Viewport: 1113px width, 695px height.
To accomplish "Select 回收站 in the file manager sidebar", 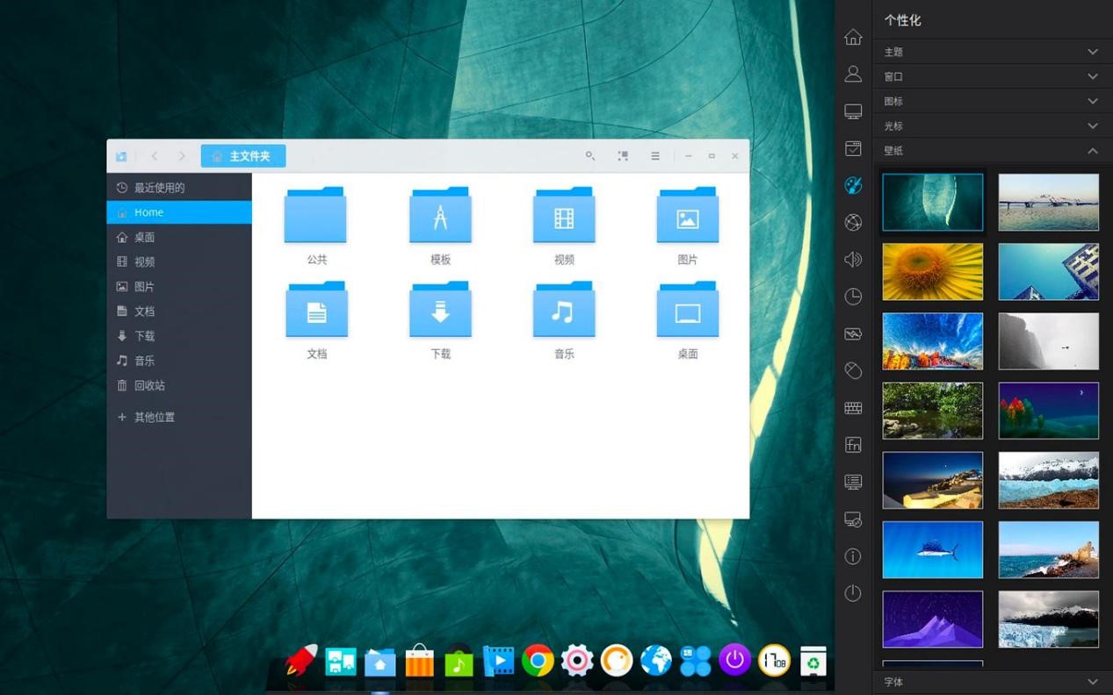I will point(149,385).
